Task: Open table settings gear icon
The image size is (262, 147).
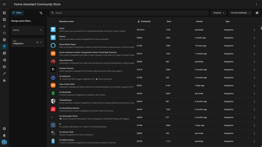Action: point(257,13)
